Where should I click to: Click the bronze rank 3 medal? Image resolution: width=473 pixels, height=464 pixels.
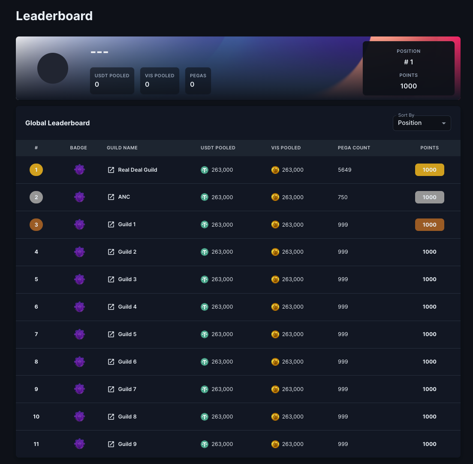tap(36, 224)
